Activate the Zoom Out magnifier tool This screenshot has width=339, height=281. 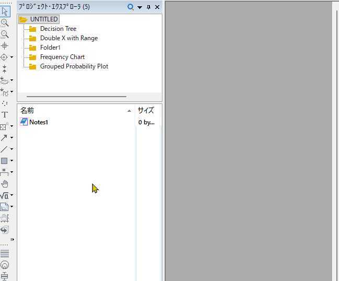pyautogui.click(x=5, y=34)
